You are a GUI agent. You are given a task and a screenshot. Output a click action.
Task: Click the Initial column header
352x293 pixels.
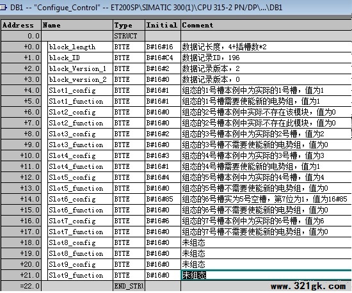point(163,25)
